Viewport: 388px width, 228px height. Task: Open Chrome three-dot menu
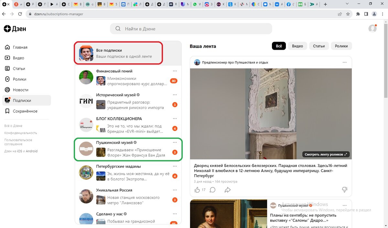point(383,14)
